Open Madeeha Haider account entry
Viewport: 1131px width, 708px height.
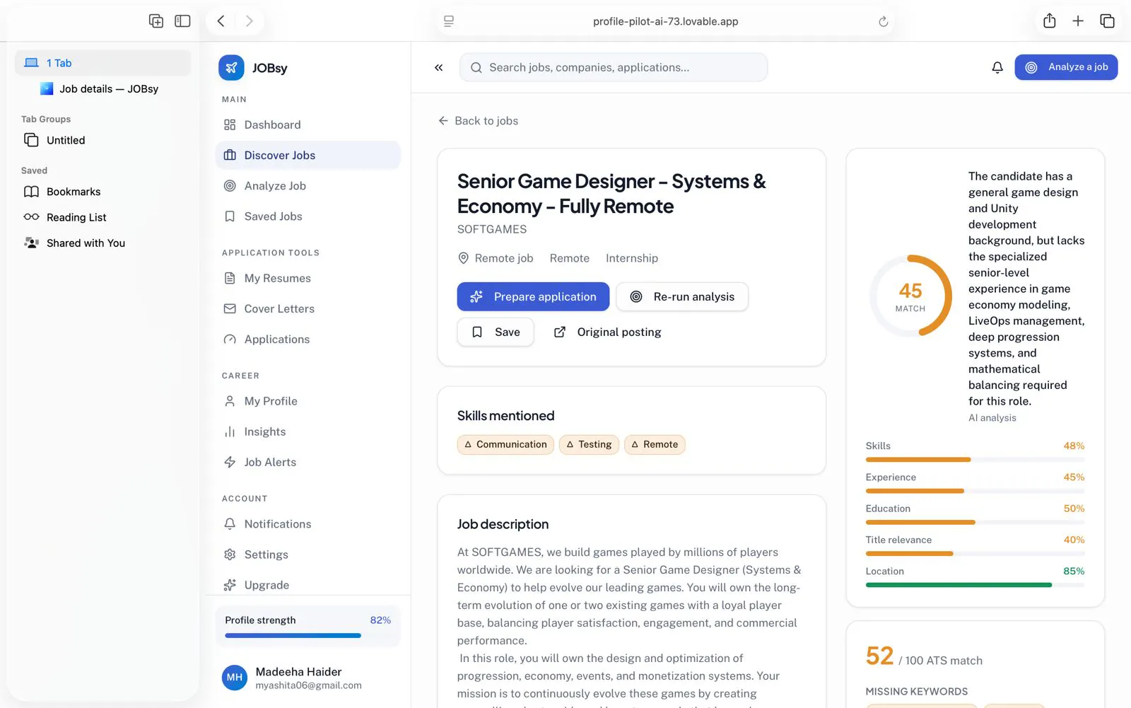pyautogui.click(x=307, y=678)
